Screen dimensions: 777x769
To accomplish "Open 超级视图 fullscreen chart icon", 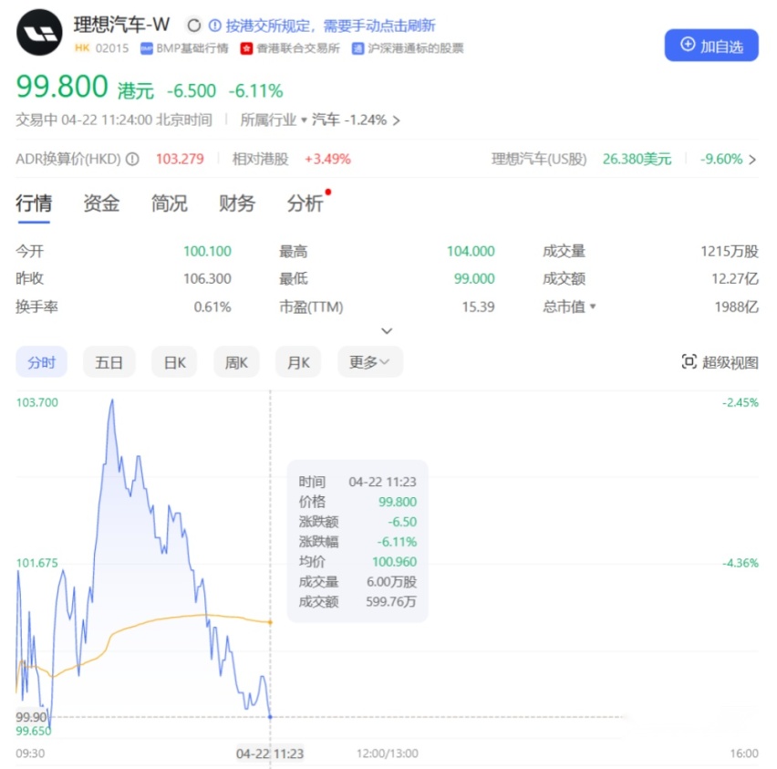I will point(689,362).
